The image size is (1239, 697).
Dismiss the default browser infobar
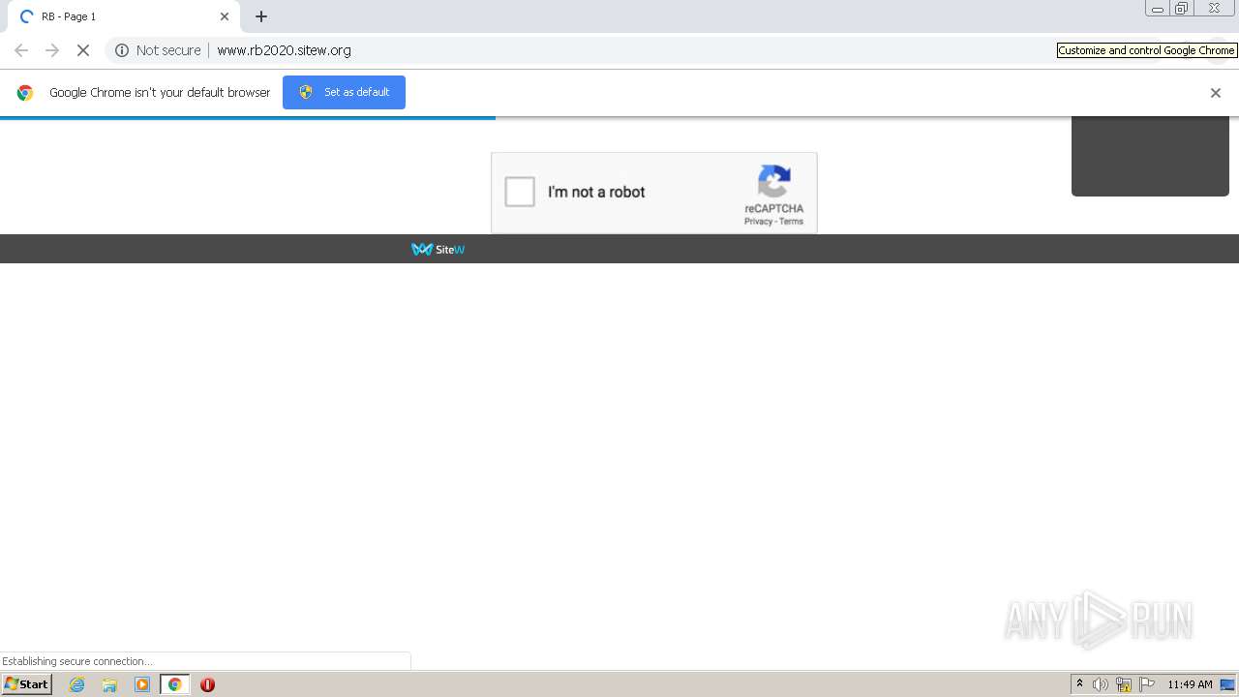tap(1216, 93)
